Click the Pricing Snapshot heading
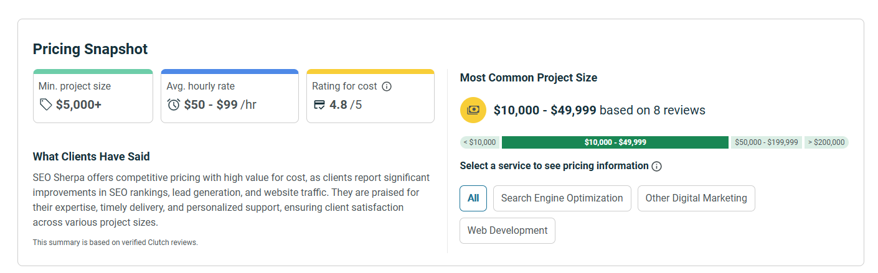The width and height of the screenshot is (878, 273). pos(90,49)
